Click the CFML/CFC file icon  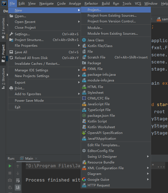pos(84,98)
